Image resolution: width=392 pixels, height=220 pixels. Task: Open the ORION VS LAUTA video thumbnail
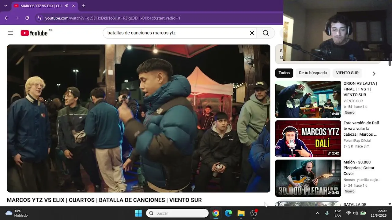point(308,99)
